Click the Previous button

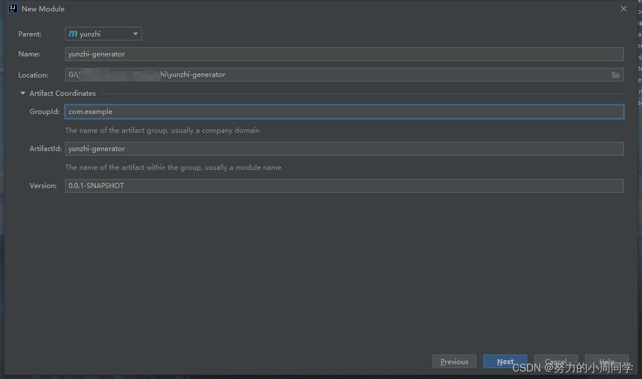point(454,361)
